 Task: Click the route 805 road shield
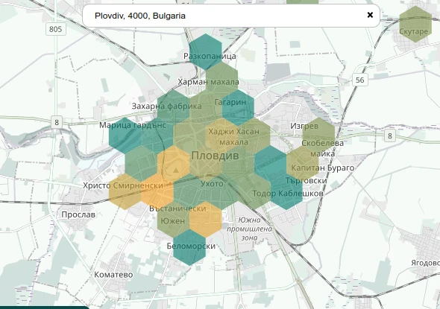56,29
